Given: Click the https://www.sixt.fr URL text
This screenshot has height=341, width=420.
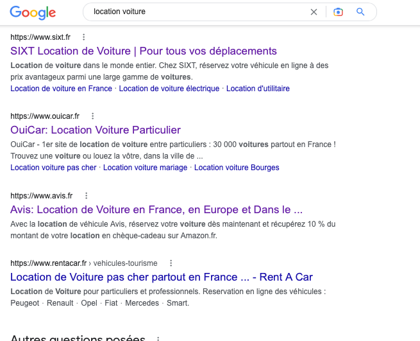Looking at the screenshot, I should [x=40, y=37].
